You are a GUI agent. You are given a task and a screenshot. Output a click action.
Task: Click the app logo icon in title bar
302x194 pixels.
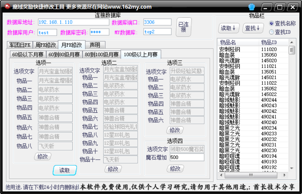pos(6,7)
